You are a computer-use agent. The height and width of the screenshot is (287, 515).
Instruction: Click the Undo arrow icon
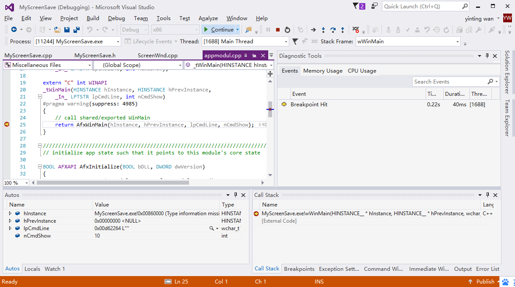pyautogui.click(x=90, y=30)
